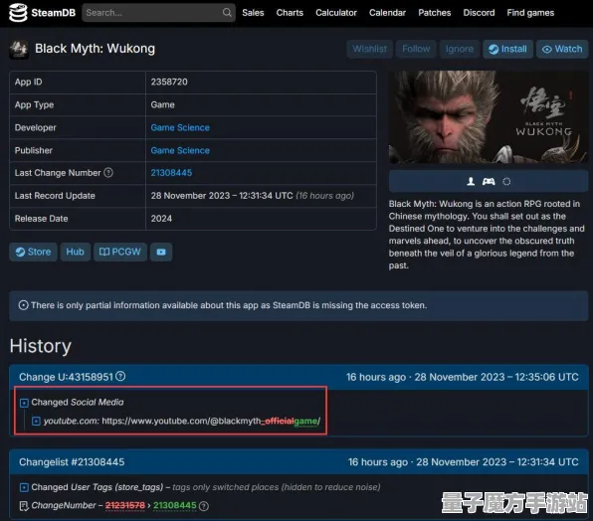Open Find games in navbar

pos(530,13)
